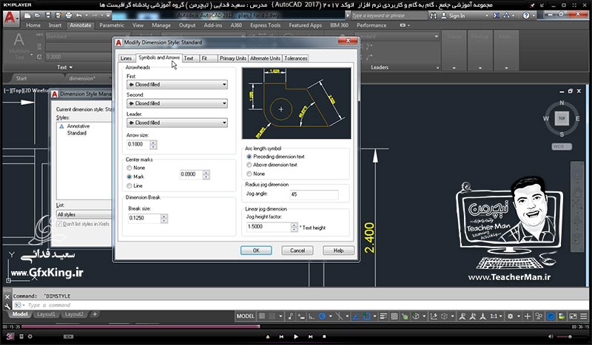Click the Undo arrow in quick access toolbar
Viewport: 592px width, 345px height.
[x=78, y=16]
